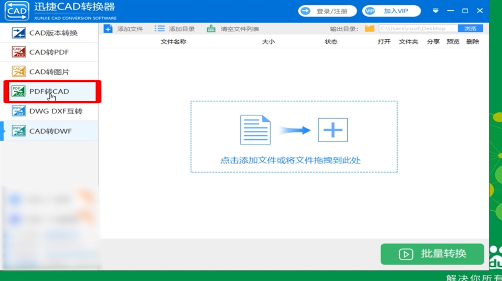The width and height of the screenshot is (502, 281).
Task: Choose PDF转CAD conversion mode
Action: [49, 91]
